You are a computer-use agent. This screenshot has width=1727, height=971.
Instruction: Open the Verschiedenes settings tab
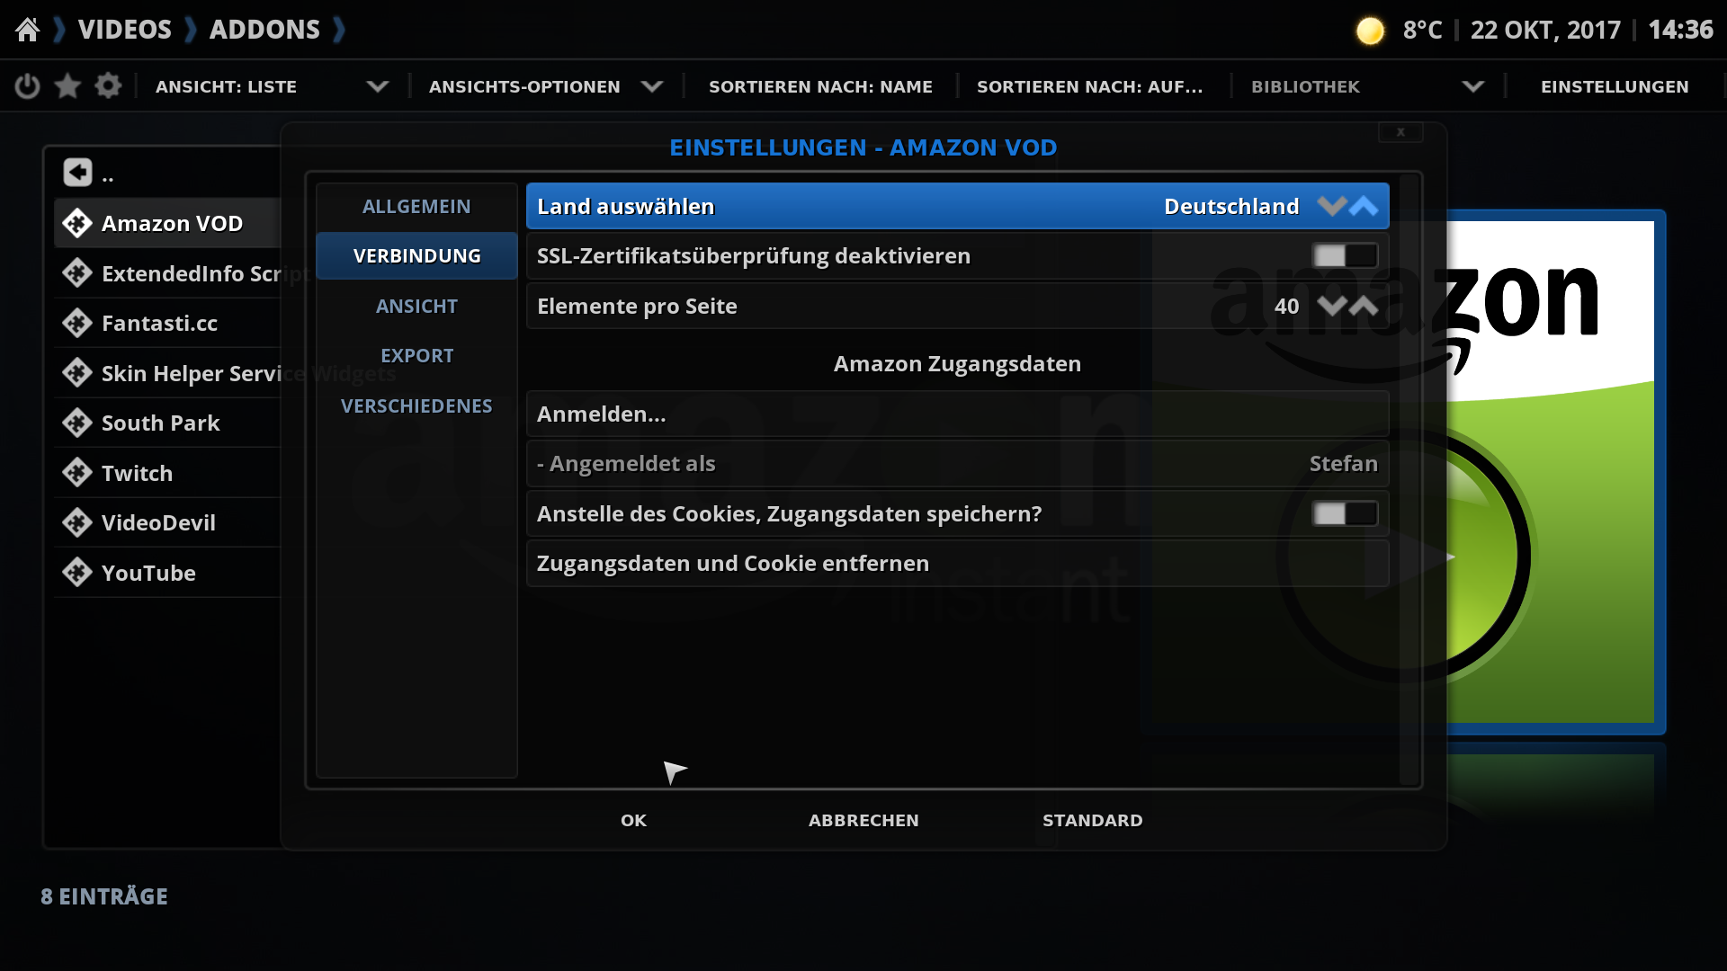[416, 405]
